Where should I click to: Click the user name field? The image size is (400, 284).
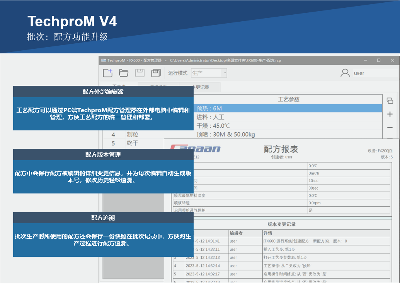coord(375,73)
